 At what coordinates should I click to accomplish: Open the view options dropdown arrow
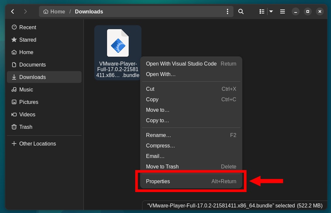click(x=271, y=11)
